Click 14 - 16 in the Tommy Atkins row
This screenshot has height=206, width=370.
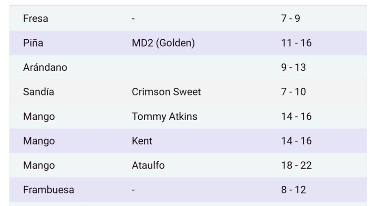click(296, 116)
